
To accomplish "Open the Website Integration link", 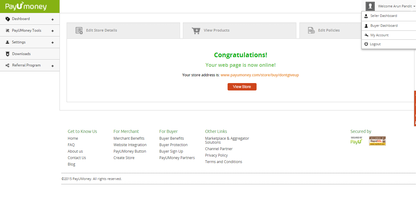I will pos(130,145).
